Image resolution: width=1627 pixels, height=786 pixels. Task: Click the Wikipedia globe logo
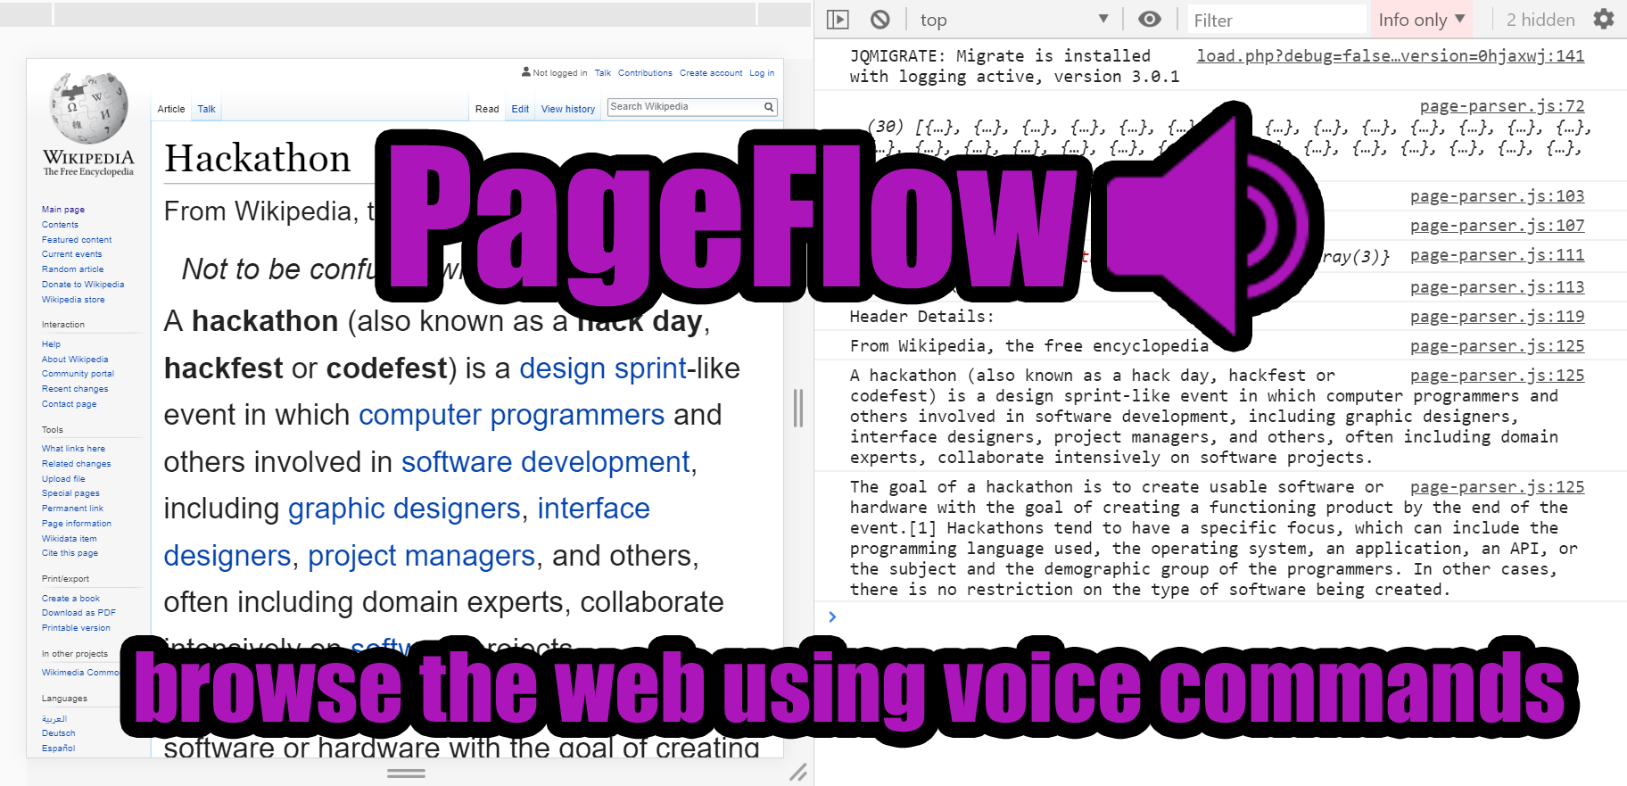(x=88, y=109)
